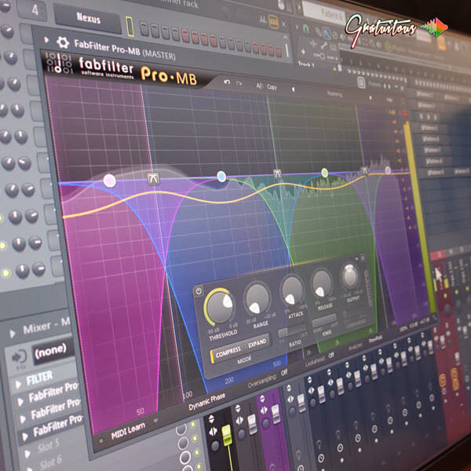Open MIDI Learn dropdown arrow
This screenshot has width=471, height=471.
tap(155, 420)
